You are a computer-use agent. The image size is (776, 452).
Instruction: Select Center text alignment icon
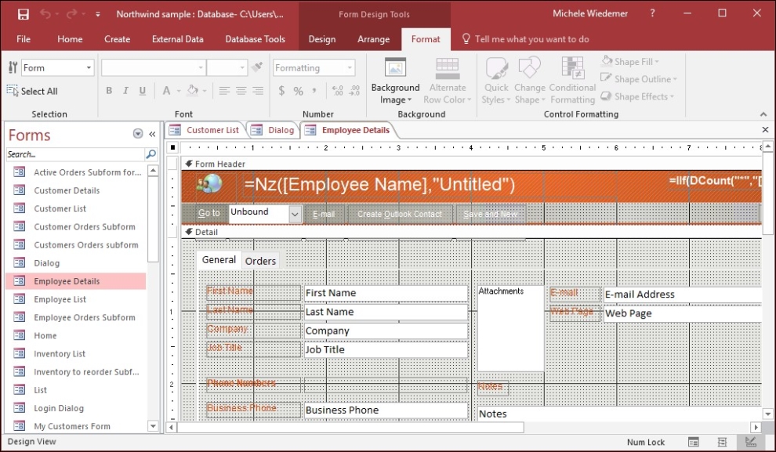coord(241,91)
